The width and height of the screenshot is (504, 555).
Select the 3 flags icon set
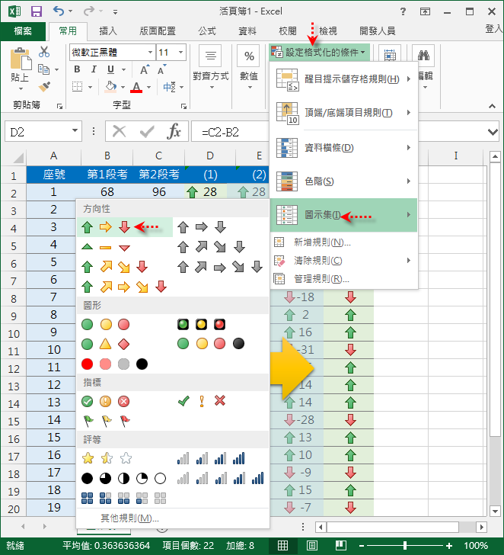[x=106, y=421]
